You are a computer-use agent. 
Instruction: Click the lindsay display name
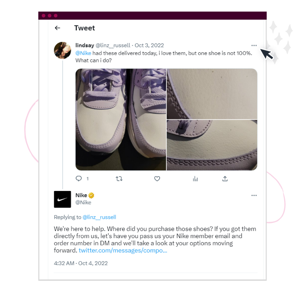coord(85,45)
